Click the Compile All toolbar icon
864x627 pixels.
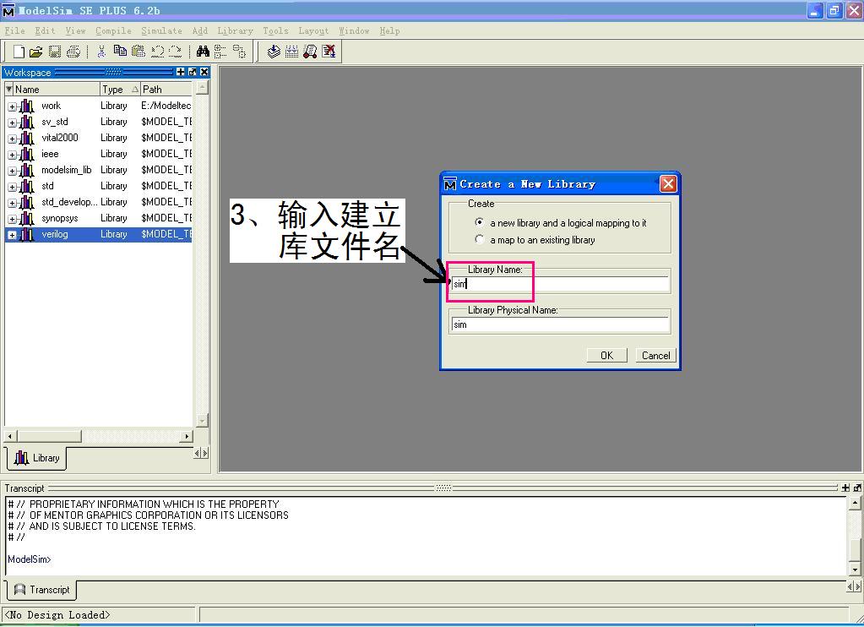(x=292, y=52)
